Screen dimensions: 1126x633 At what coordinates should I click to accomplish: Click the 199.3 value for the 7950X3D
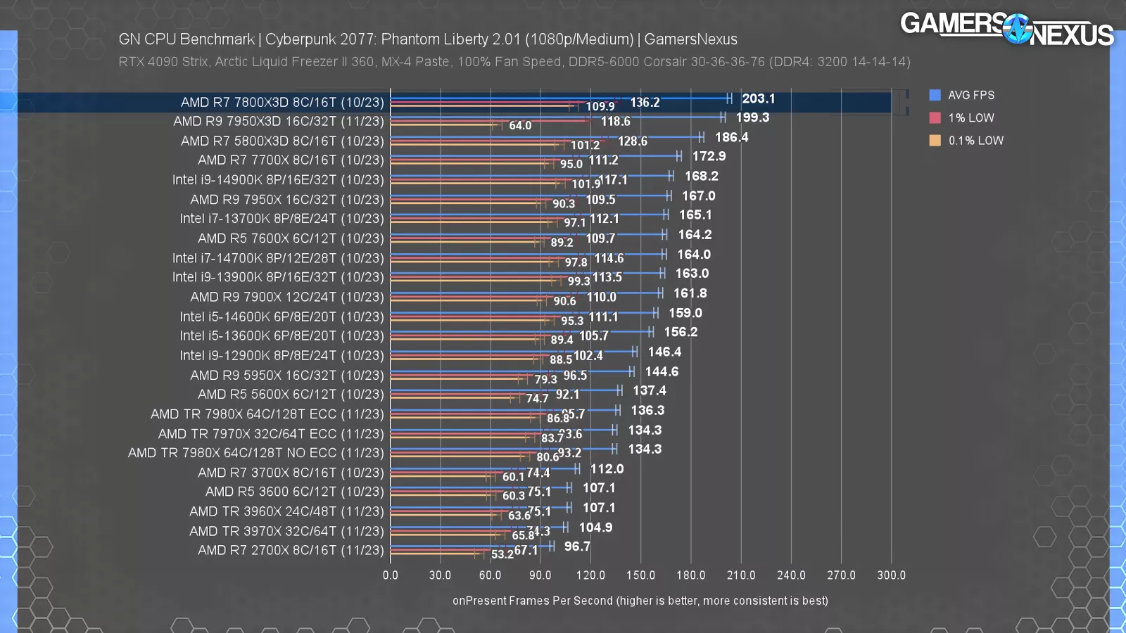[752, 117]
